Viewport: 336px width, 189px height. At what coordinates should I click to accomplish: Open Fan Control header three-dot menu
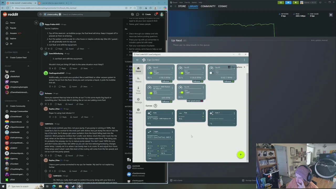tap(244, 60)
